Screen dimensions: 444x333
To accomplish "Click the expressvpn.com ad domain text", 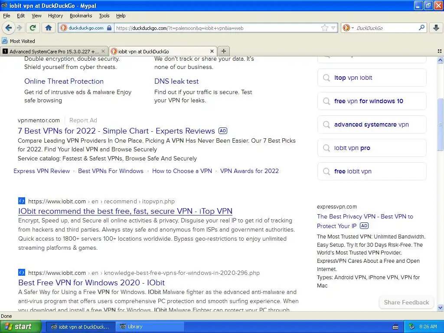I will 336,207.
